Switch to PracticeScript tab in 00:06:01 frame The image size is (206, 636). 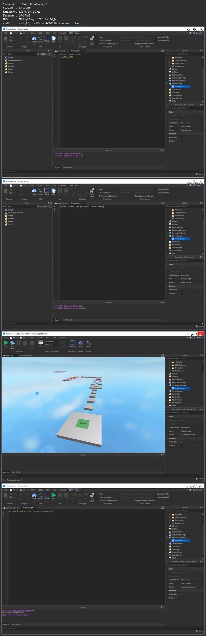[26, 356]
